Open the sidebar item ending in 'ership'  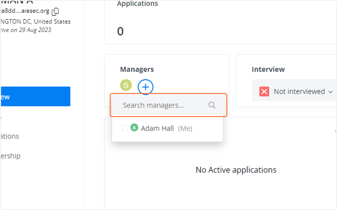[x=10, y=156]
